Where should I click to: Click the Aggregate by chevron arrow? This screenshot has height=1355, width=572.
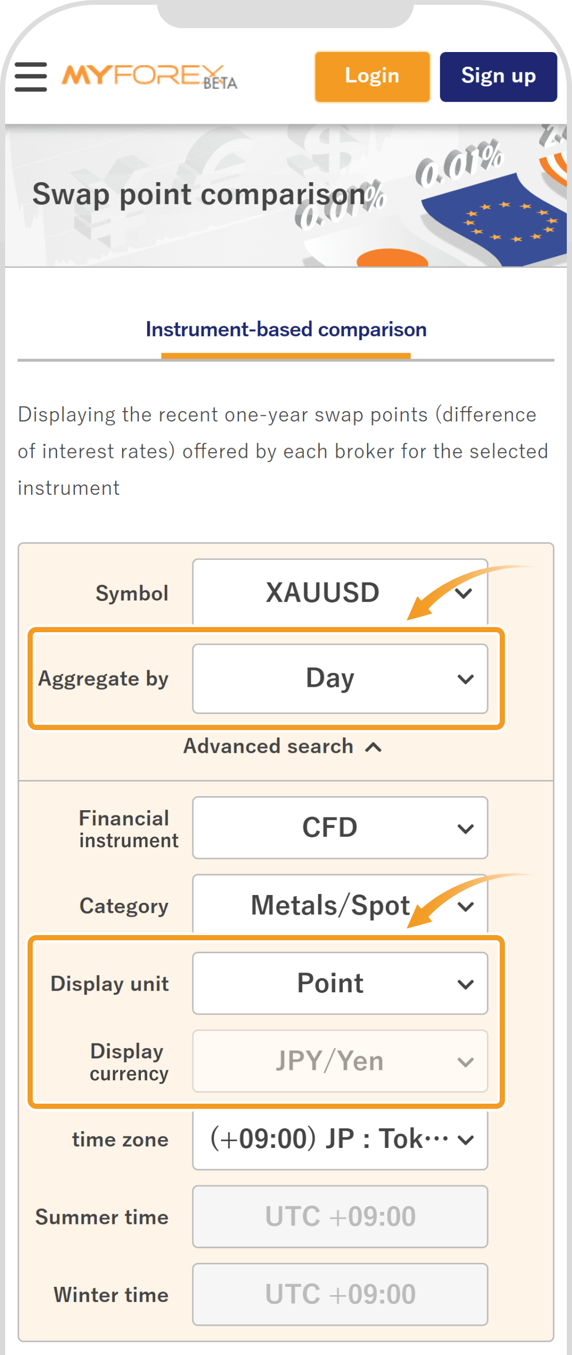[465, 679]
